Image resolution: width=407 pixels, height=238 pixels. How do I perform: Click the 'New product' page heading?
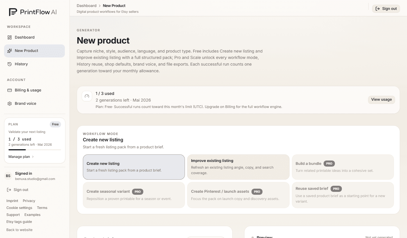tap(103, 40)
